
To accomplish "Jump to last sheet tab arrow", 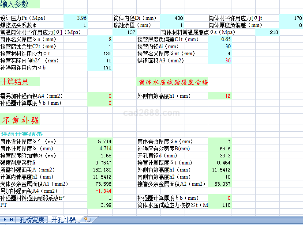I will (x=11, y=220).
